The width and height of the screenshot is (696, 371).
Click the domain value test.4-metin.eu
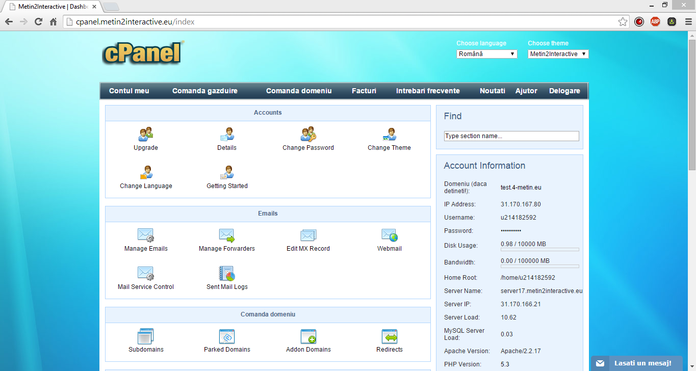[521, 187]
